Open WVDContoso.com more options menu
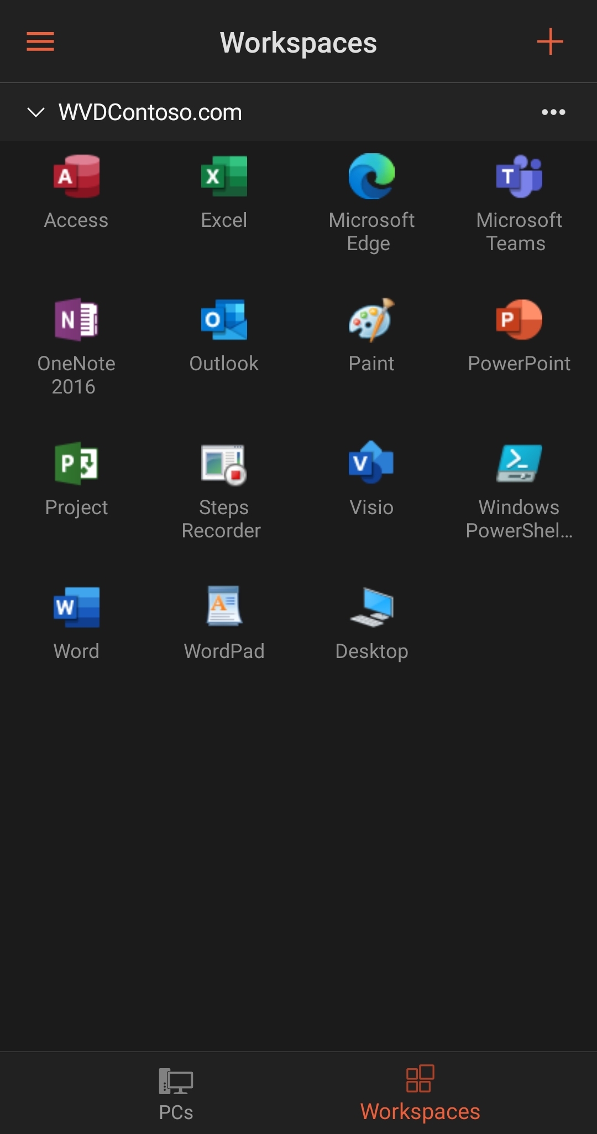The height and width of the screenshot is (1134, 597). tap(553, 112)
